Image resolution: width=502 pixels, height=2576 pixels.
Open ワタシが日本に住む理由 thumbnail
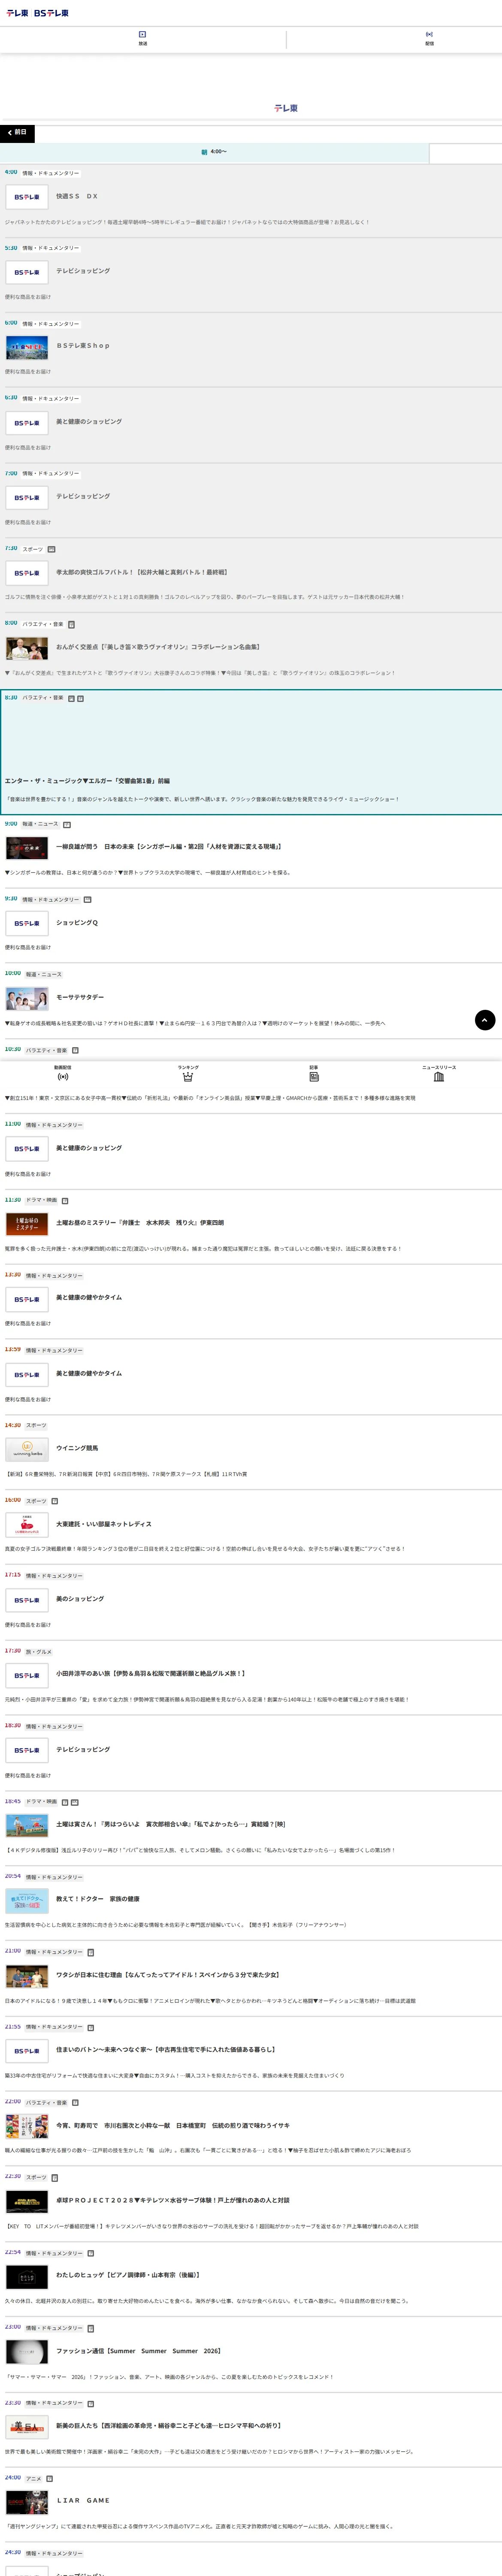pos(27,1976)
